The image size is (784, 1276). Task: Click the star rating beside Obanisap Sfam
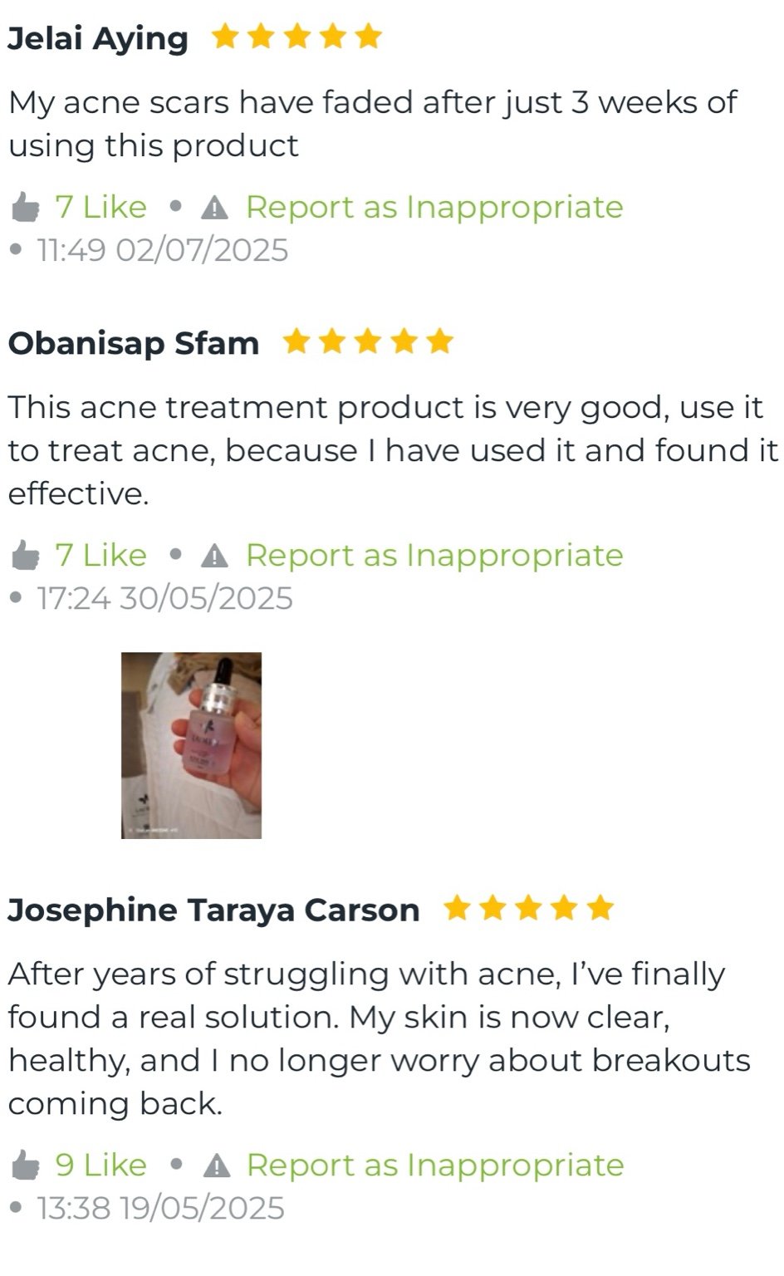tap(368, 341)
